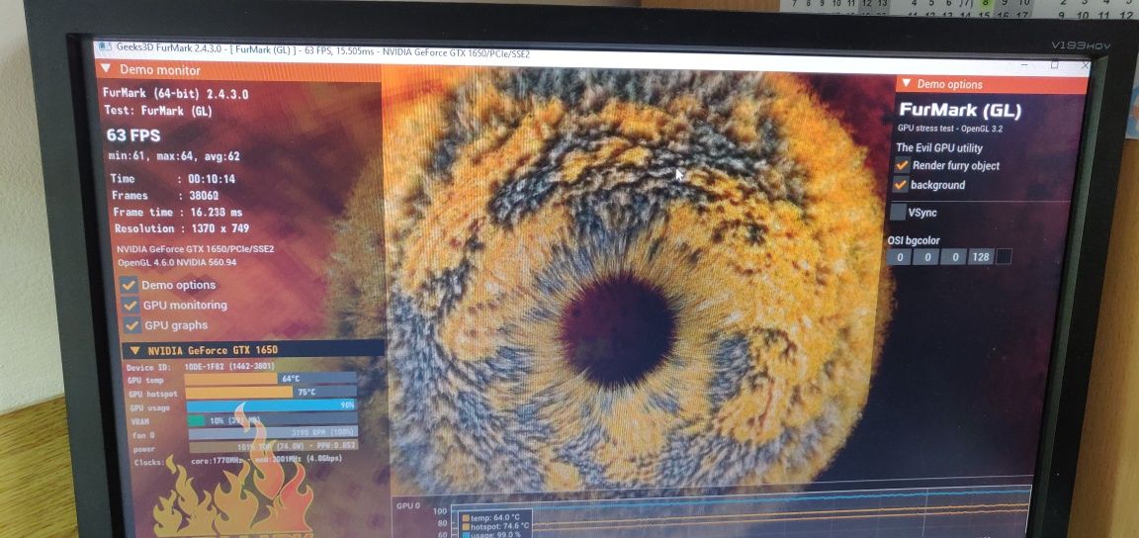Viewport: 1139px width, 538px height.
Task: Click the GPU hotspot bar showing 75°C
Action: 271,392
